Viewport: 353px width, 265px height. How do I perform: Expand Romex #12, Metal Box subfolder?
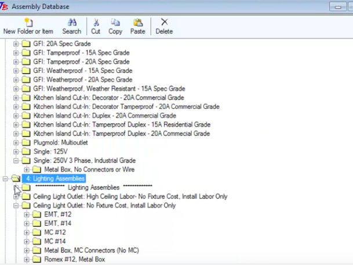[27, 259]
